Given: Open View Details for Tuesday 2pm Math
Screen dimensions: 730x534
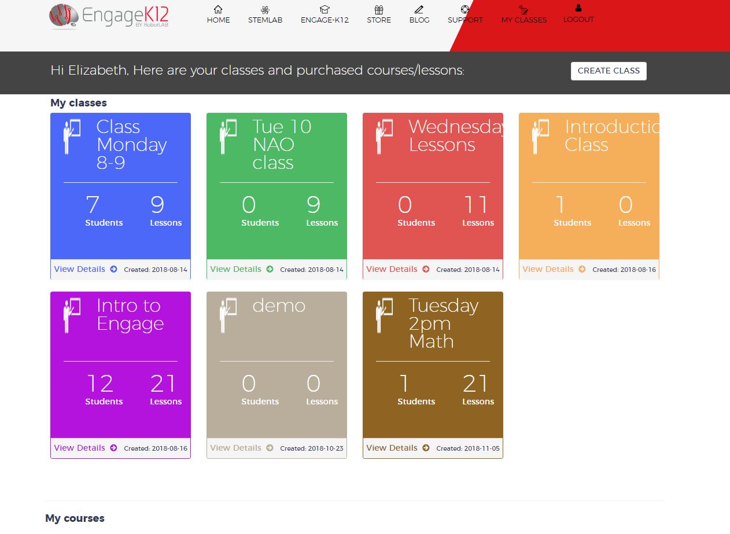Looking at the screenshot, I should pos(392,448).
